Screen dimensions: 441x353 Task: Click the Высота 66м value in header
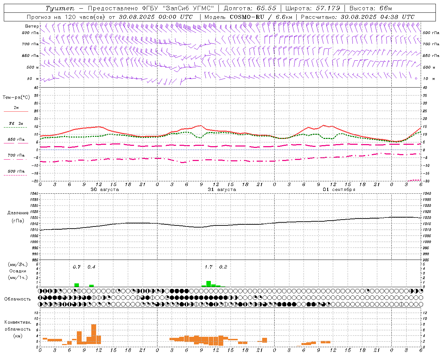tap(386, 8)
